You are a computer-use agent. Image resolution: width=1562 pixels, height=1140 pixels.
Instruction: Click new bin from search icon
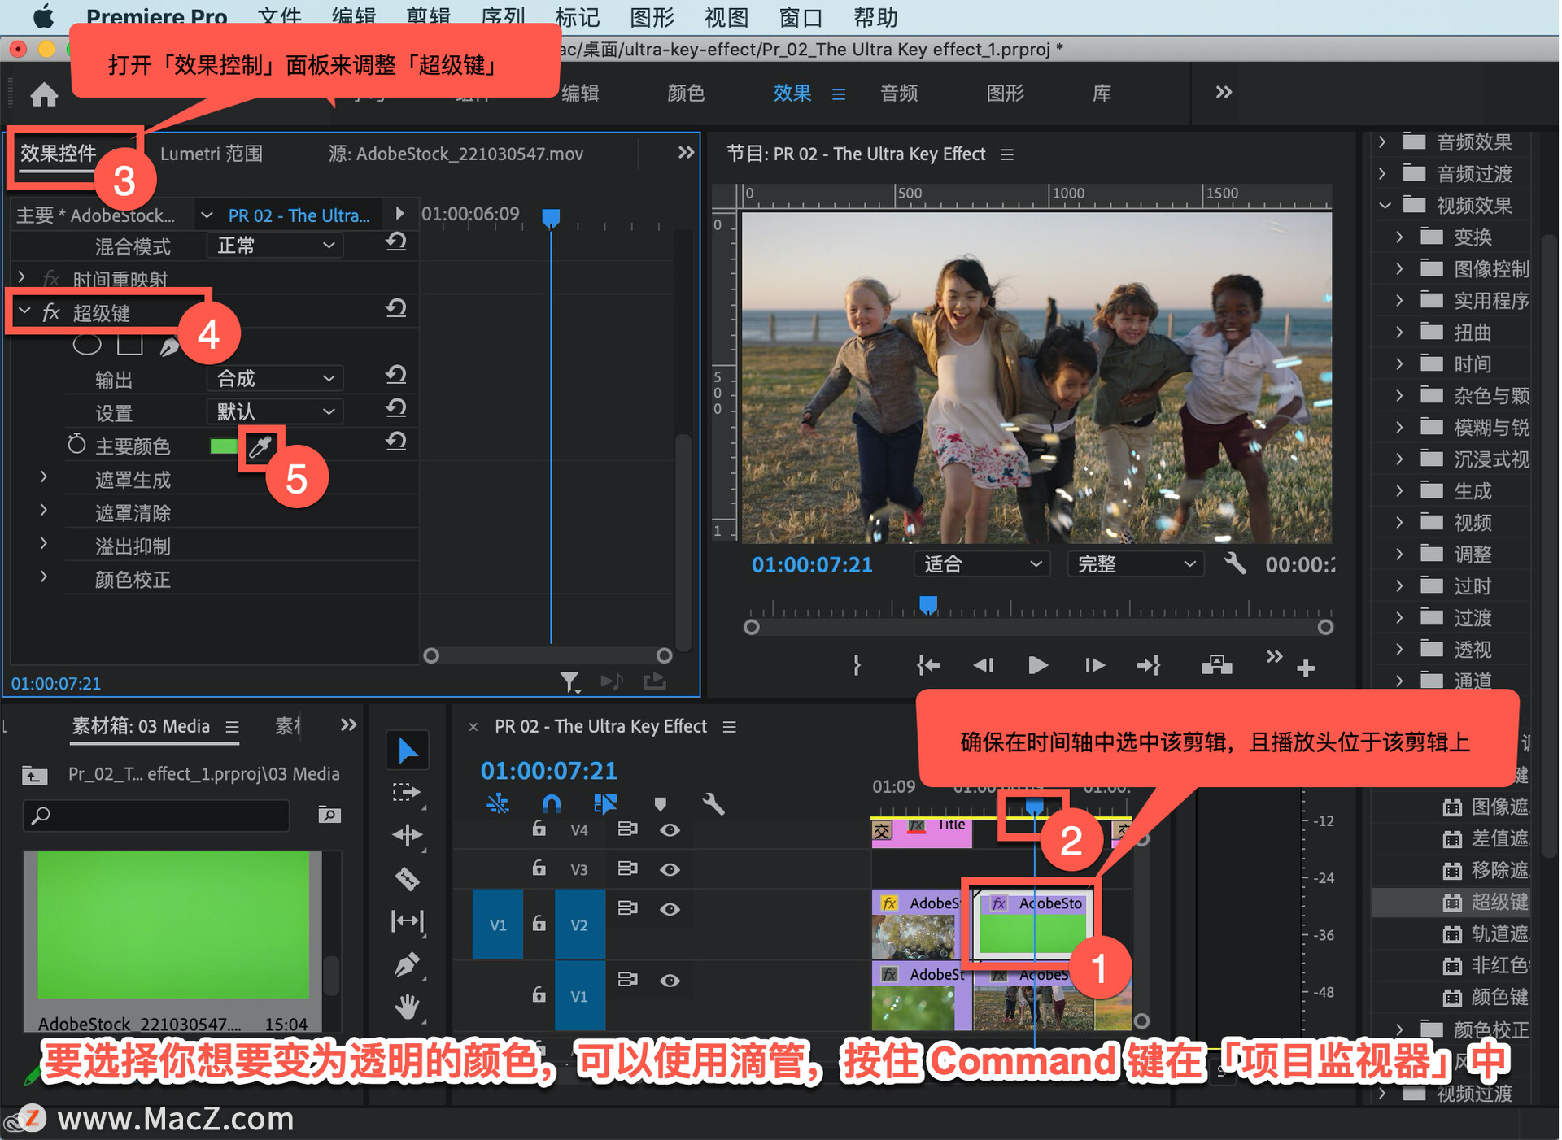tap(329, 815)
